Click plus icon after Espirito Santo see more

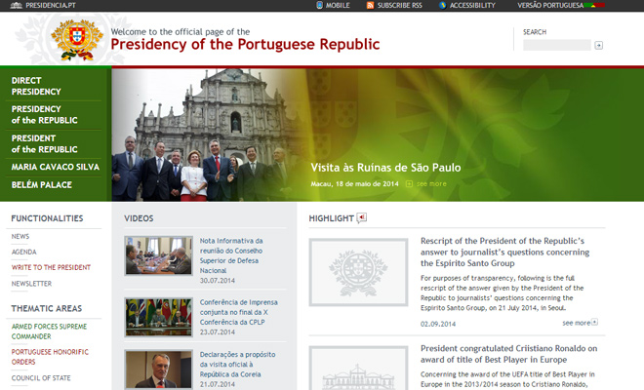594,322
